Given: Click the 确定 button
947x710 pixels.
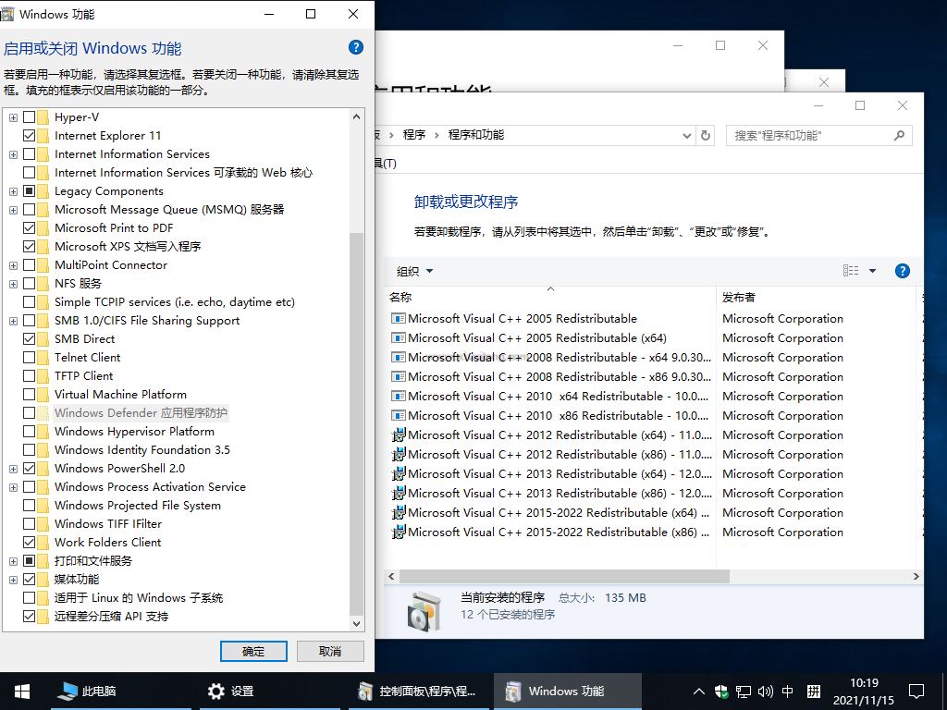Looking at the screenshot, I should click(x=253, y=652).
